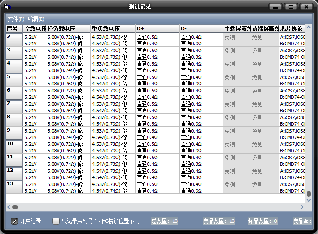Image resolution: width=318 pixels, height=234 pixels.
Task: Select row header number 2
Action: 14,40
